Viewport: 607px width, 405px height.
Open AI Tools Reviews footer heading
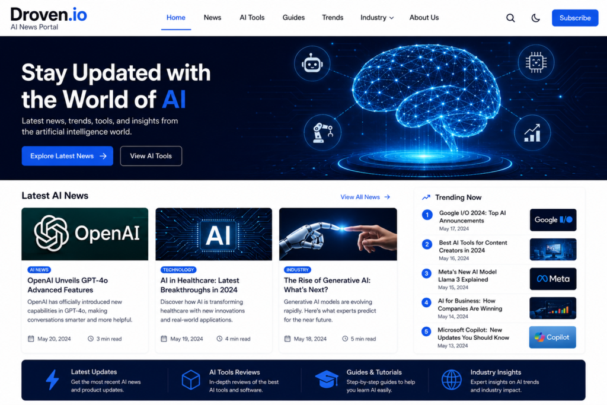[234, 372]
